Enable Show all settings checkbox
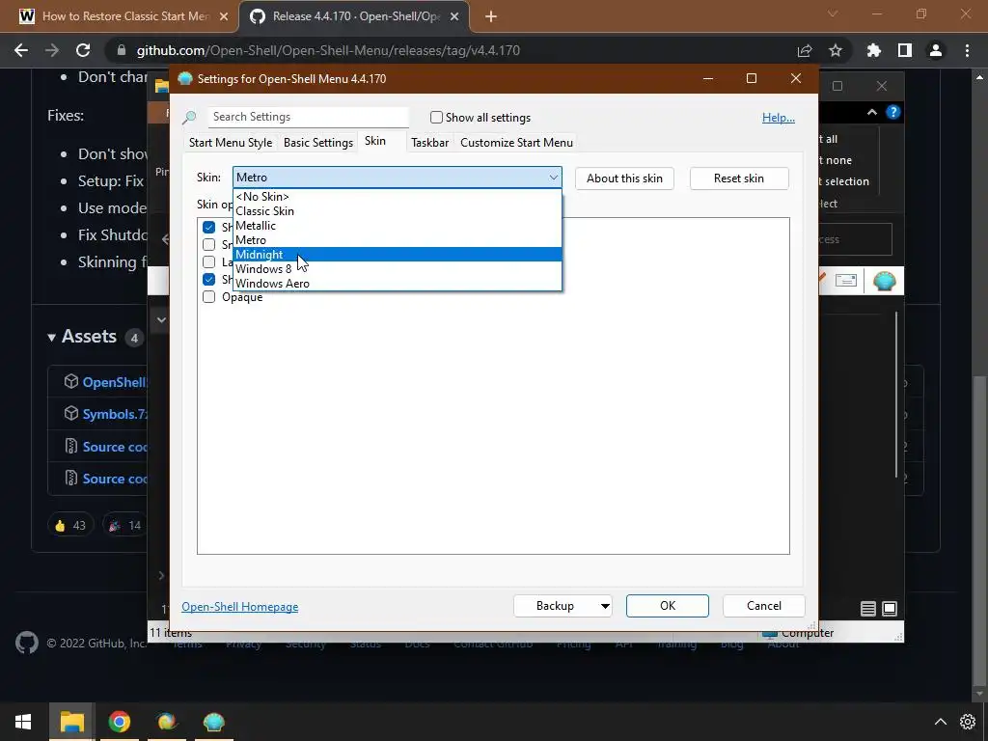This screenshot has height=741, width=988. click(436, 117)
